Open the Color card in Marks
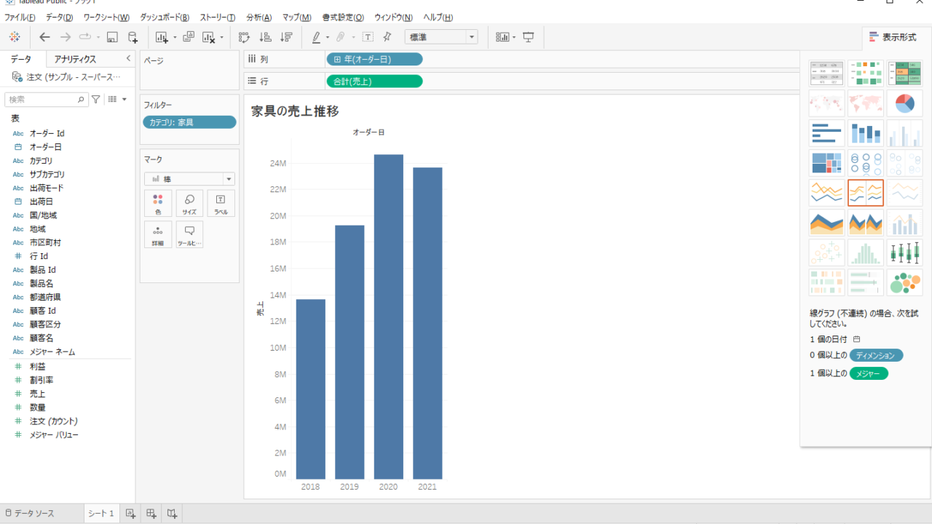 [158, 204]
